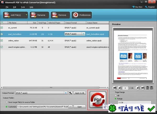Expand the ipad_2nd-edition row format dropdown
The height and width of the screenshot is (114, 157).
point(83,34)
